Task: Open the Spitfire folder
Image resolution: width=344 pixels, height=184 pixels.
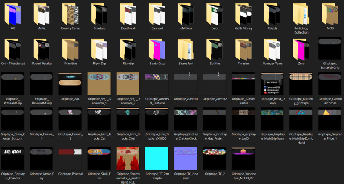Action: pyautogui.click(x=215, y=49)
